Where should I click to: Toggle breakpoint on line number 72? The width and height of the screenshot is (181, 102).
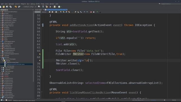pyautogui.click(x=38, y=70)
